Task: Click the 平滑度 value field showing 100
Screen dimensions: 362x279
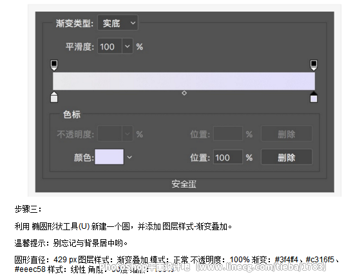Action: pyautogui.click(x=110, y=46)
